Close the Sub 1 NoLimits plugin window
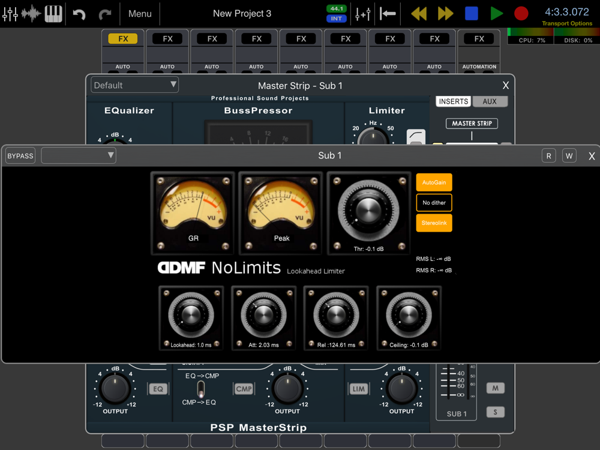 click(592, 156)
